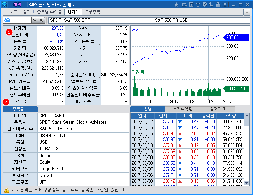Switch to the 성과지표 tab
The height and width of the screenshot is (195, 253).
[x=218, y=109]
